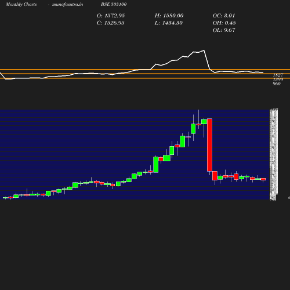Click the 1827 price level label

[278, 75]
